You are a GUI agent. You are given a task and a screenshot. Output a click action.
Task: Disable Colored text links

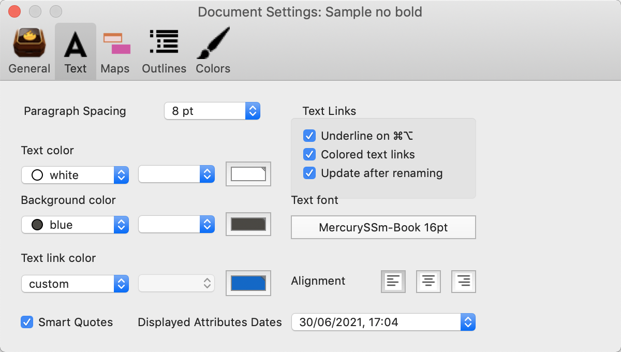(309, 154)
